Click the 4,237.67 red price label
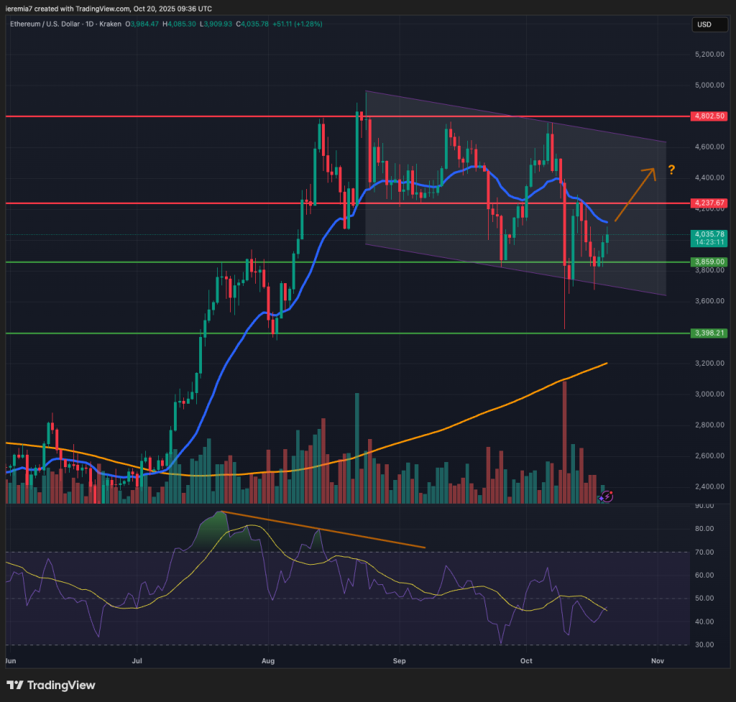Image resolution: width=736 pixels, height=702 pixels. click(x=707, y=203)
